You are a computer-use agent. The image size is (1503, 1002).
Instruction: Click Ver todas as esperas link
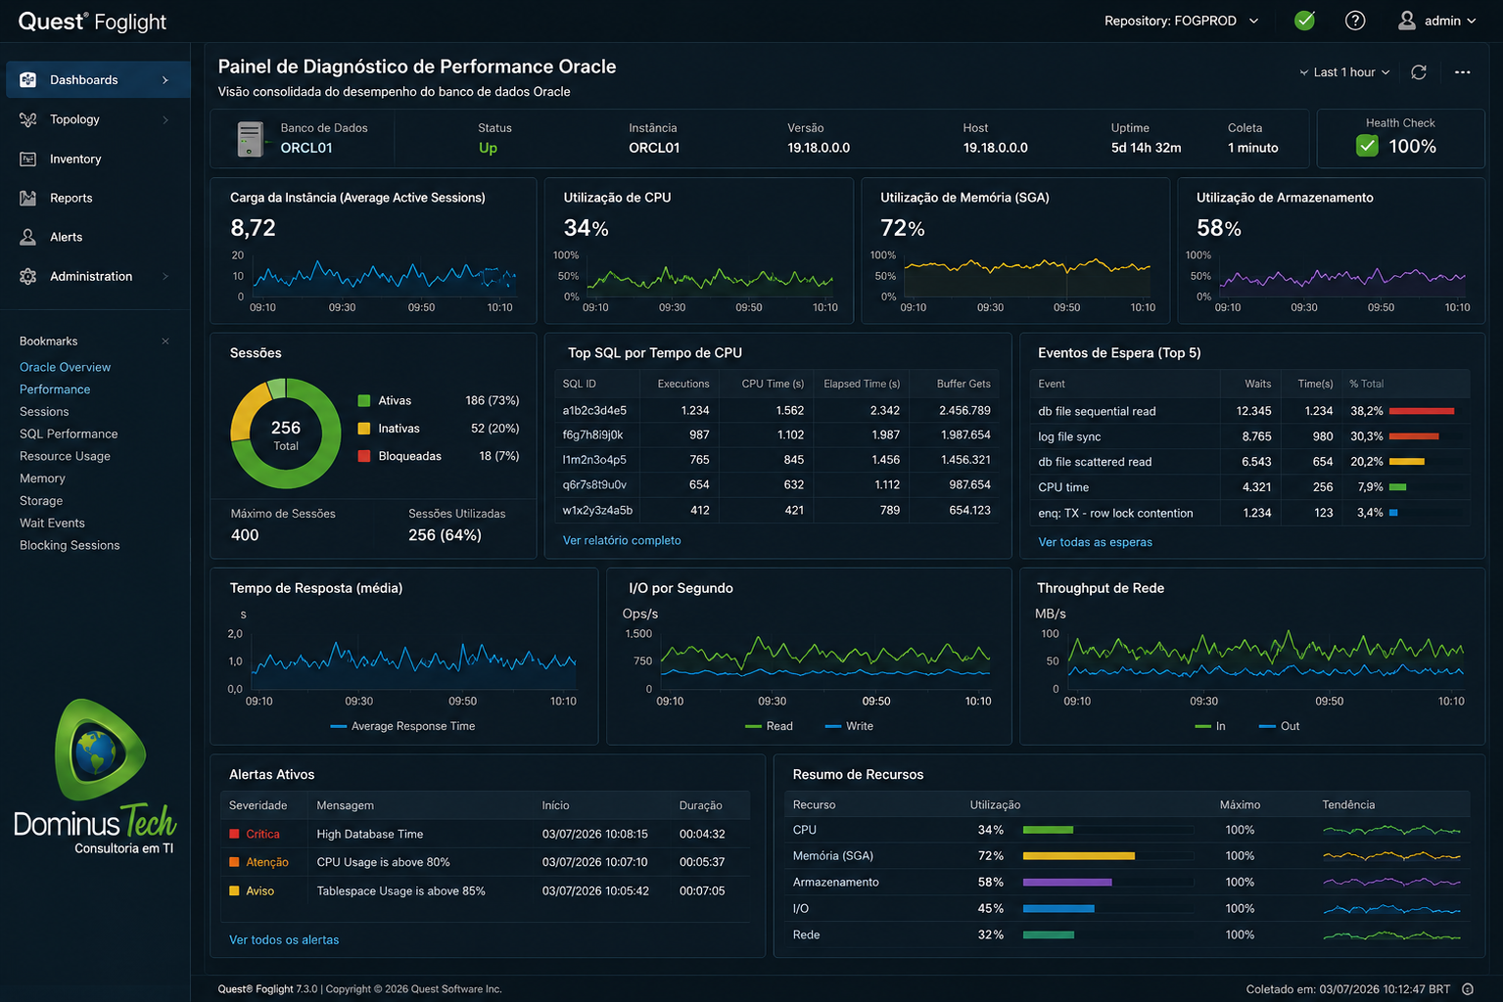pos(1095,542)
